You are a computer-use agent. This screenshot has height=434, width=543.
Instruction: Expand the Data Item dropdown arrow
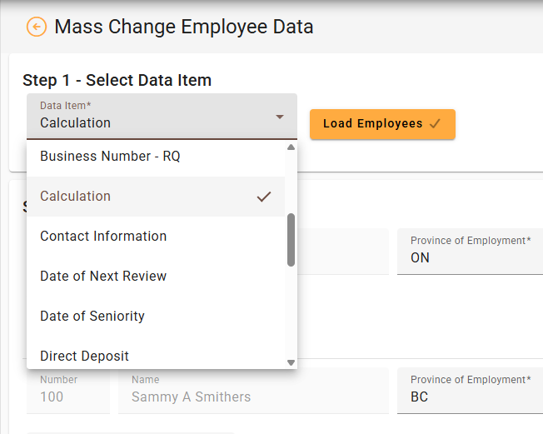pos(280,117)
